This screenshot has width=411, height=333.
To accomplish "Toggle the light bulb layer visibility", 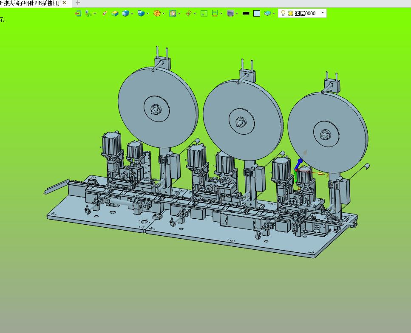I will click(283, 13).
